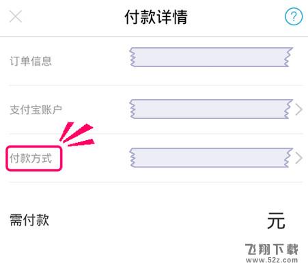Image resolution: width=308 pixels, height=270 pixels.
Task: Select the 付款方式 label
Action: [x=31, y=158]
